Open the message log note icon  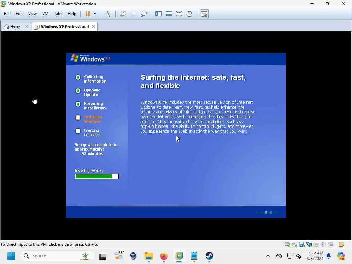[341, 244]
